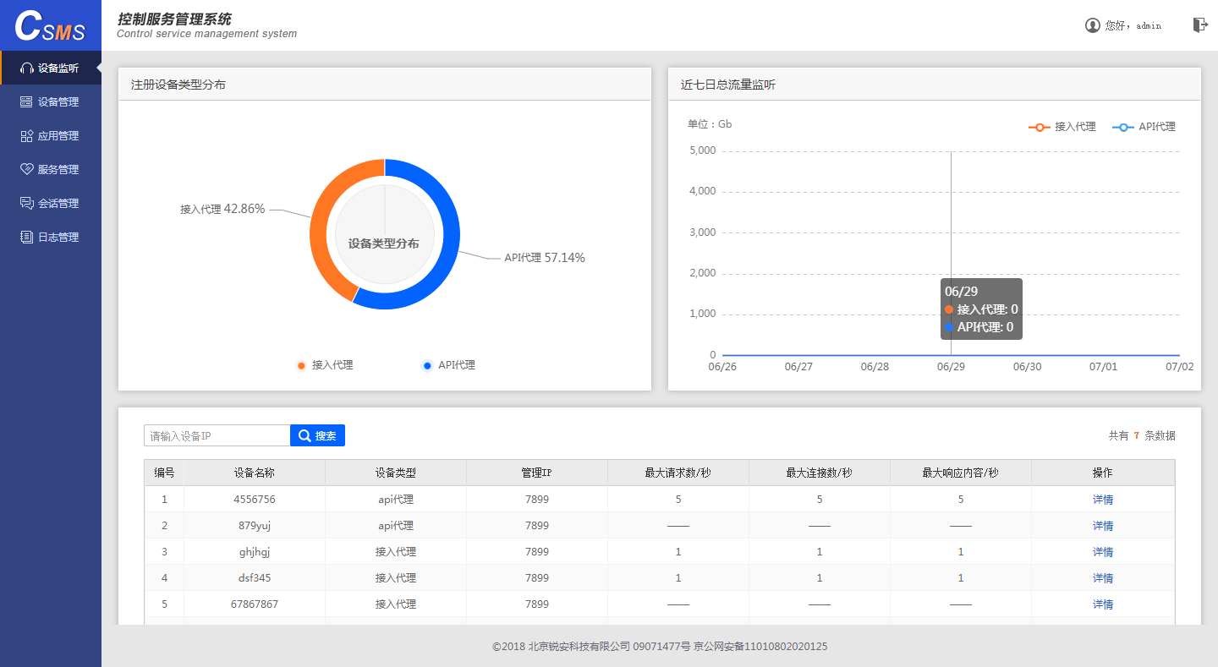The width and height of the screenshot is (1218, 667).
Task: Click 控制服务管理系统 header title
Action: pyautogui.click(x=174, y=19)
